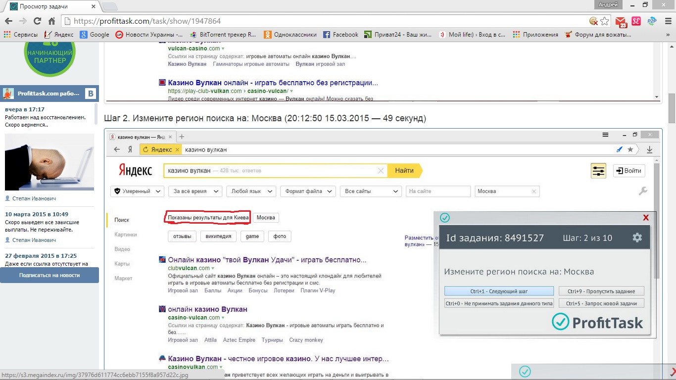The width and height of the screenshot is (676, 380).
Task: Click the download arrow in the Yandex browser
Action: [x=649, y=149]
